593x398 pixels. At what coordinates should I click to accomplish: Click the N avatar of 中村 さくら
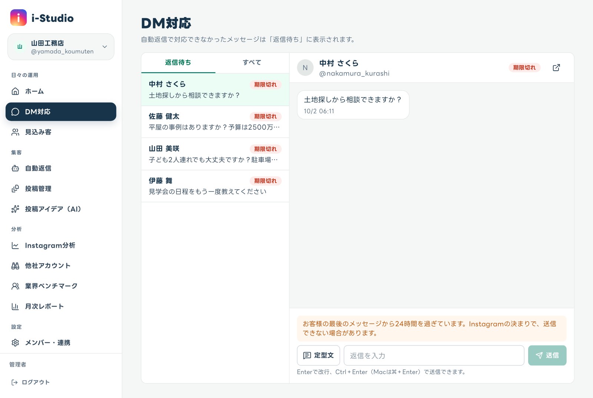click(x=305, y=68)
